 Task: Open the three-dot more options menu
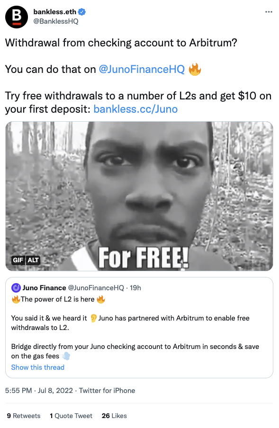(269, 12)
